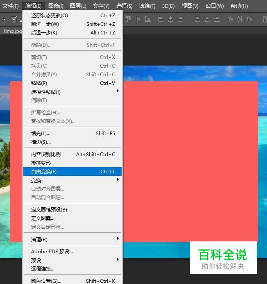Open the 图层(L) menu
The height and width of the screenshot is (284, 267).
[78, 6]
